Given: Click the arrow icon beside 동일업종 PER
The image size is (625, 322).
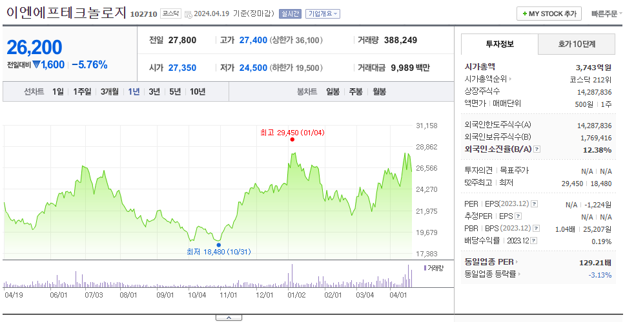Looking at the screenshot, I should coord(517,262).
